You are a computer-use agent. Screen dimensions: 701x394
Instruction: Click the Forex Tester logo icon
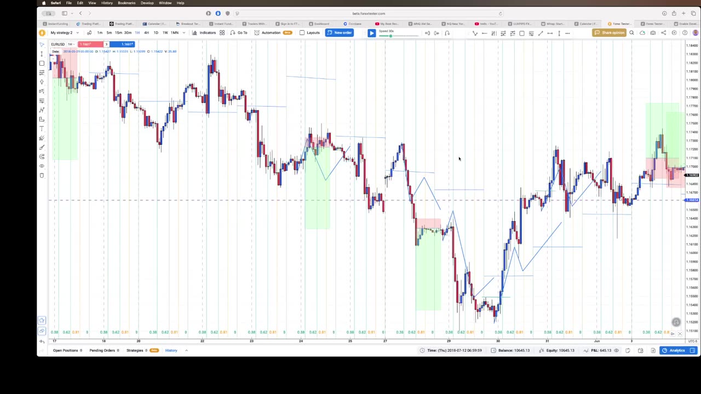(x=42, y=33)
